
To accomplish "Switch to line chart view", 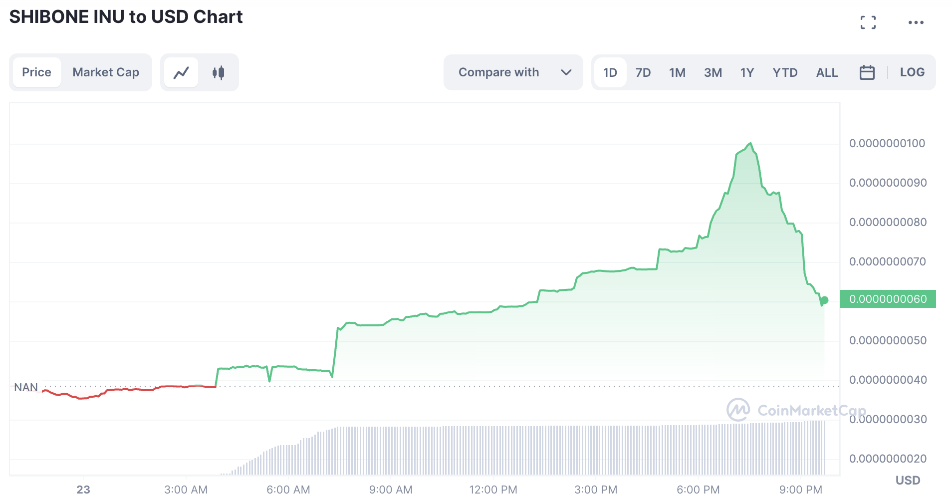I will pos(181,73).
